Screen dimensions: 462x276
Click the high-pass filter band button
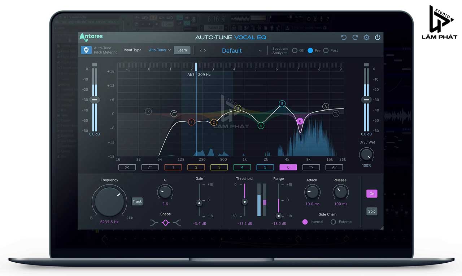point(150,167)
